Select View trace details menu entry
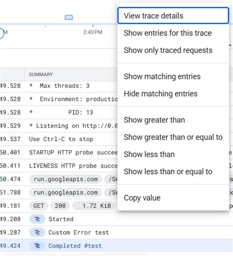This screenshot has width=233, height=256. click(173, 16)
